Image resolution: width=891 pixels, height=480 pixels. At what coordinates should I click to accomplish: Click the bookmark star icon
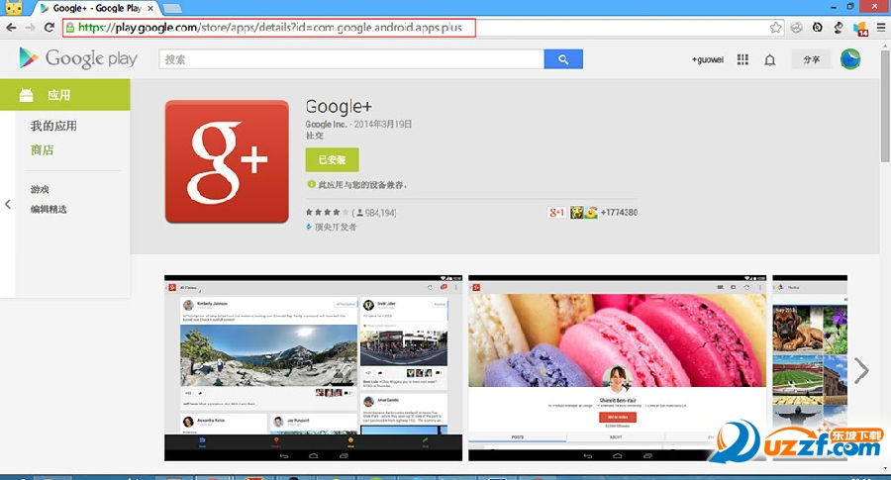[775, 28]
